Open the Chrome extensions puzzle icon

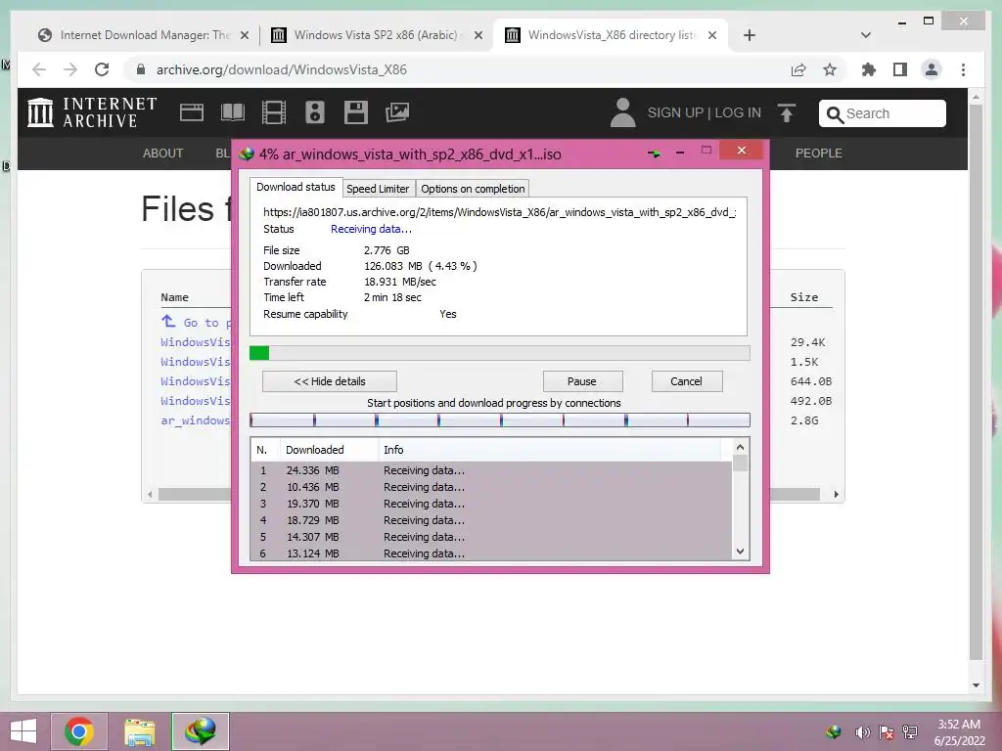click(869, 69)
